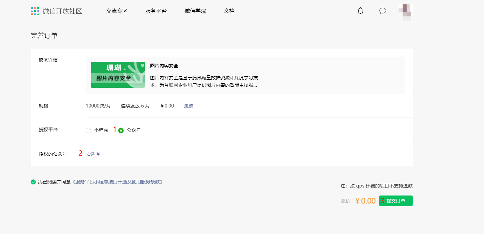Viewport: 484px width, 234px height.
Task: Go to the 交流专区 menu
Action: (x=117, y=11)
